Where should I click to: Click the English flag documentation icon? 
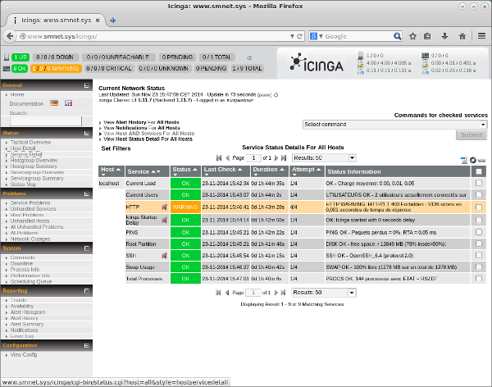[68, 103]
